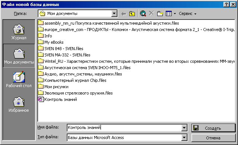
Task: Click the Мои документы folder combo box
Action: click(77, 14)
